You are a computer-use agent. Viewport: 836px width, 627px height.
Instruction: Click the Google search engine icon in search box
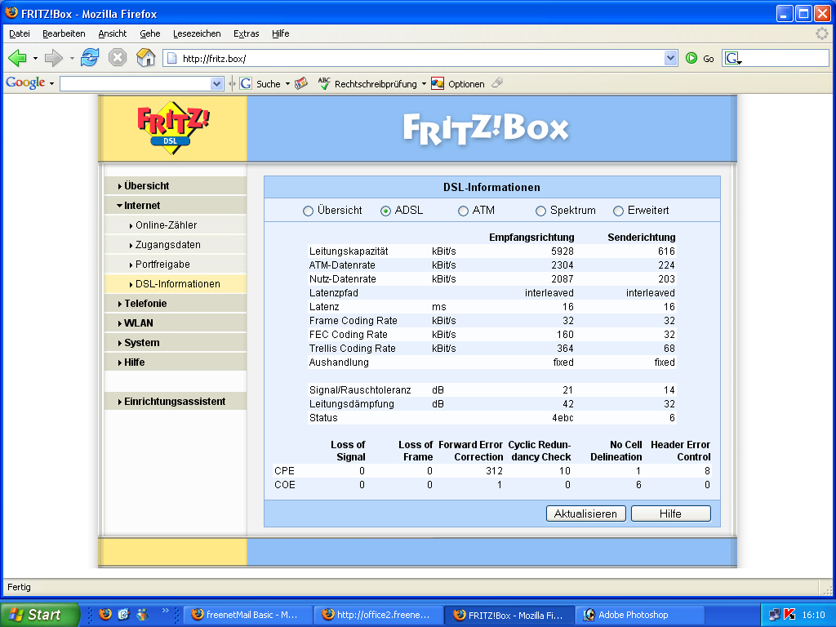coord(732,58)
